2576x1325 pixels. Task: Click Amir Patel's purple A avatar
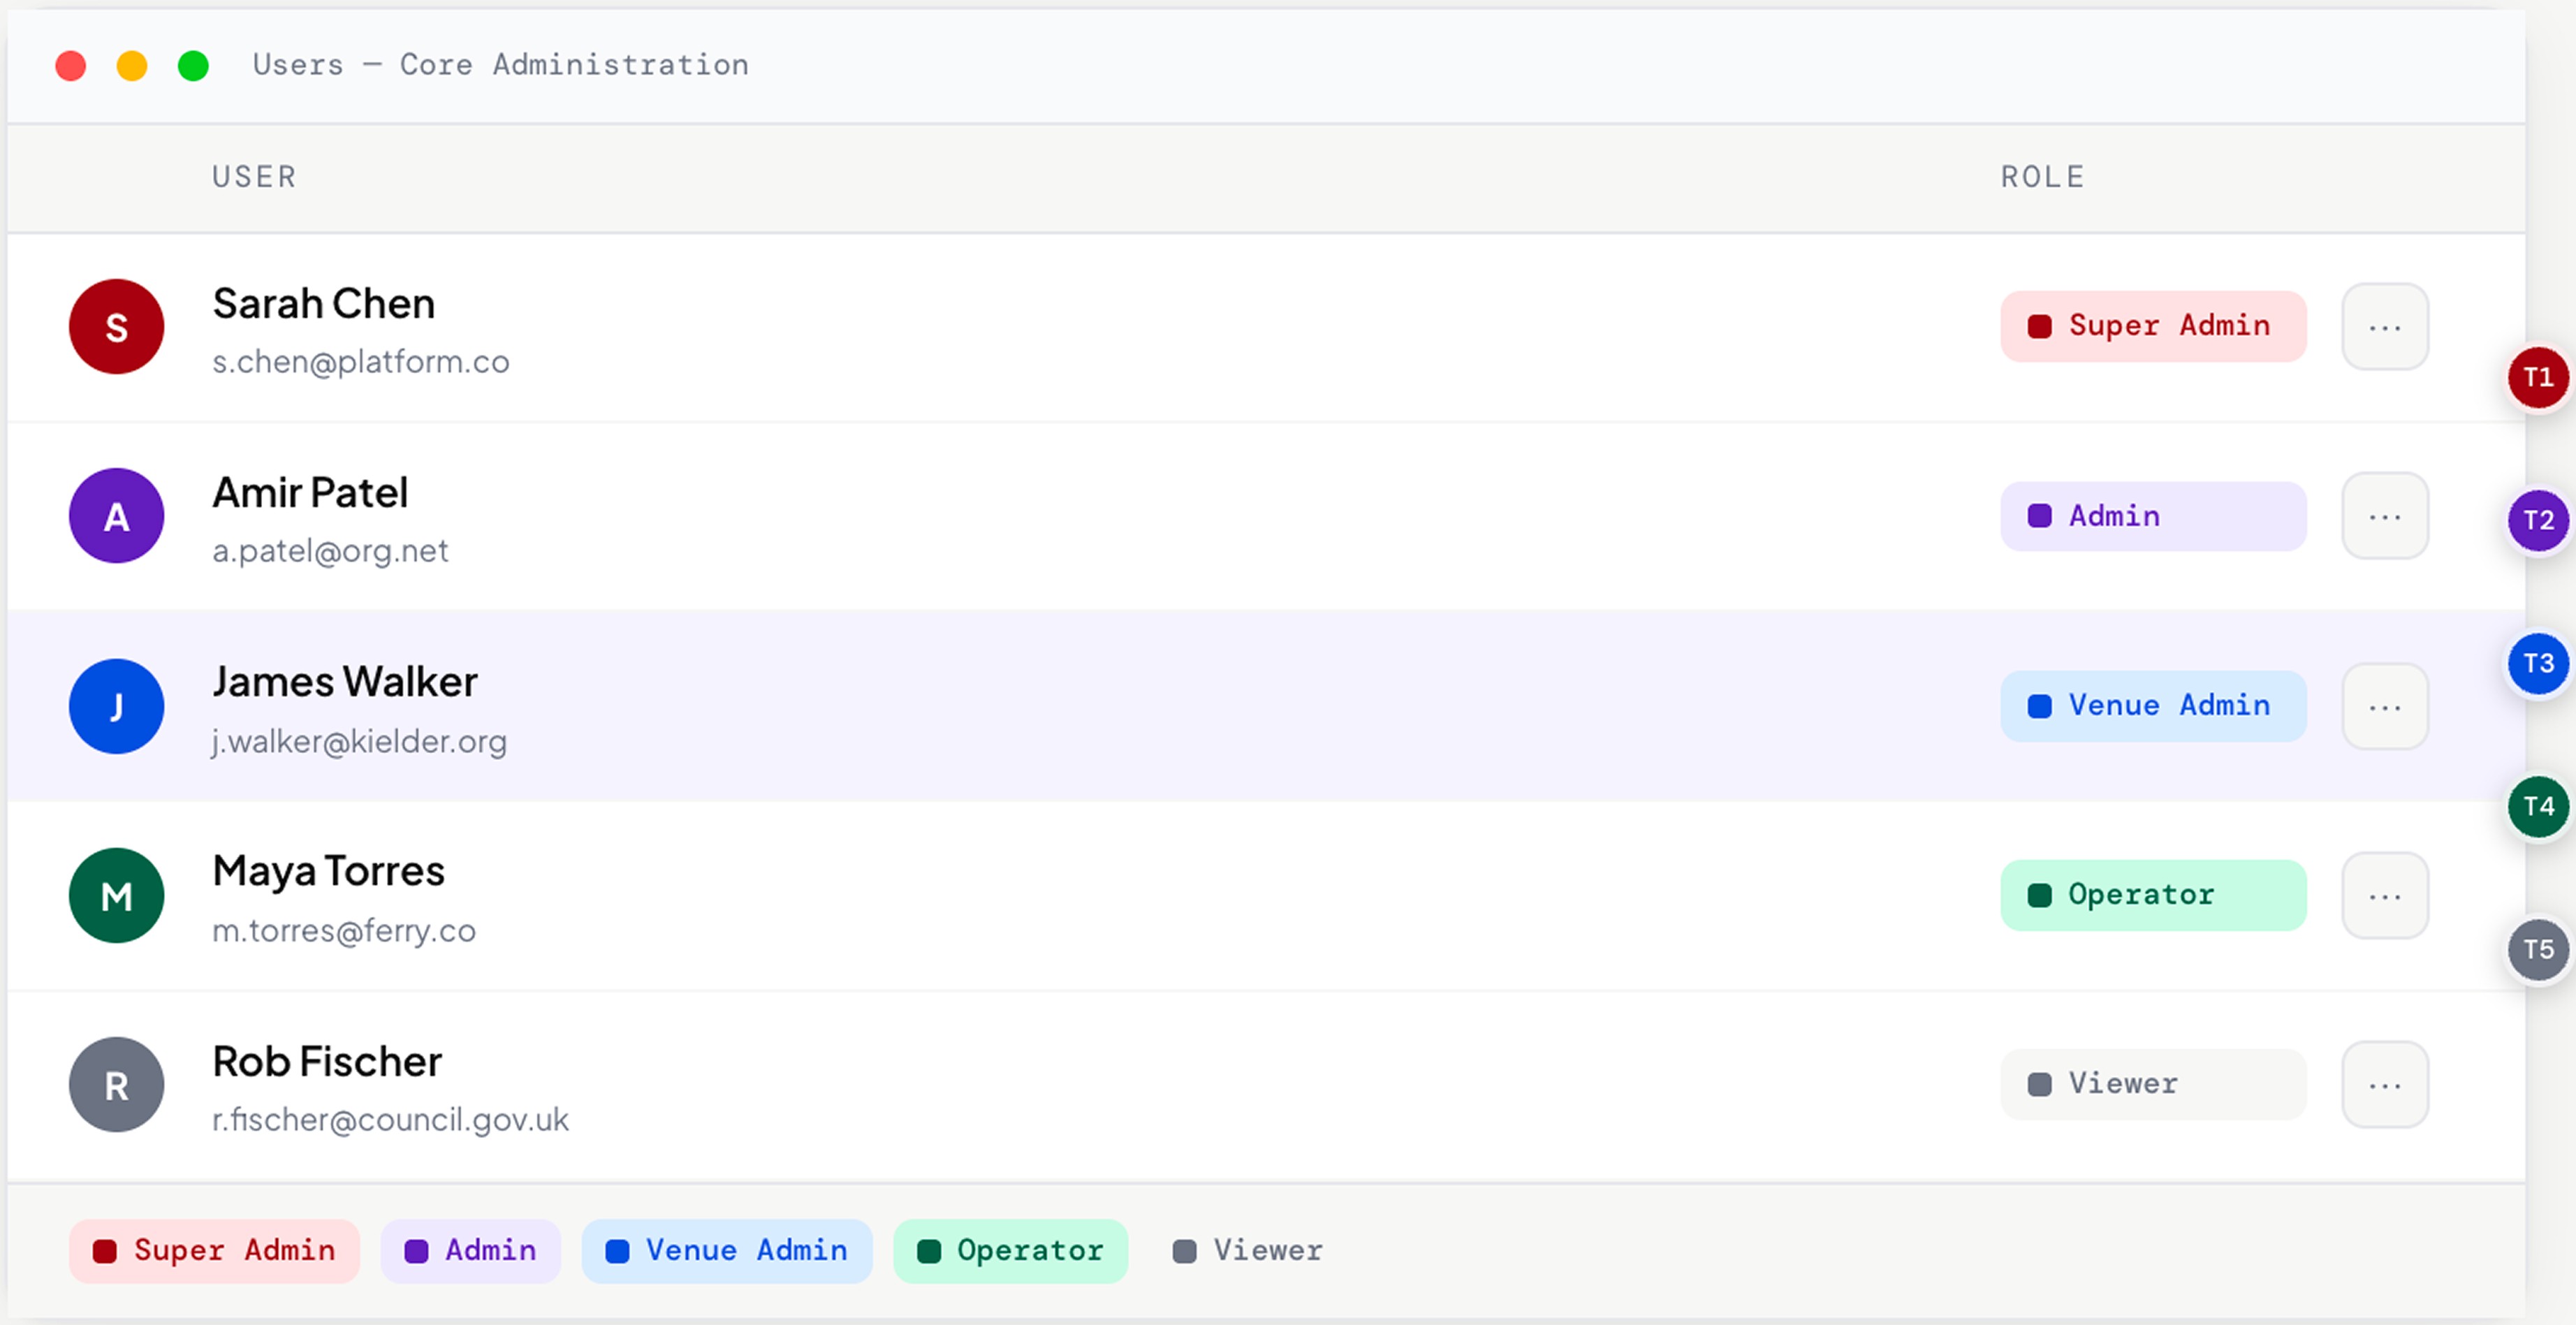tap(116, 516)
